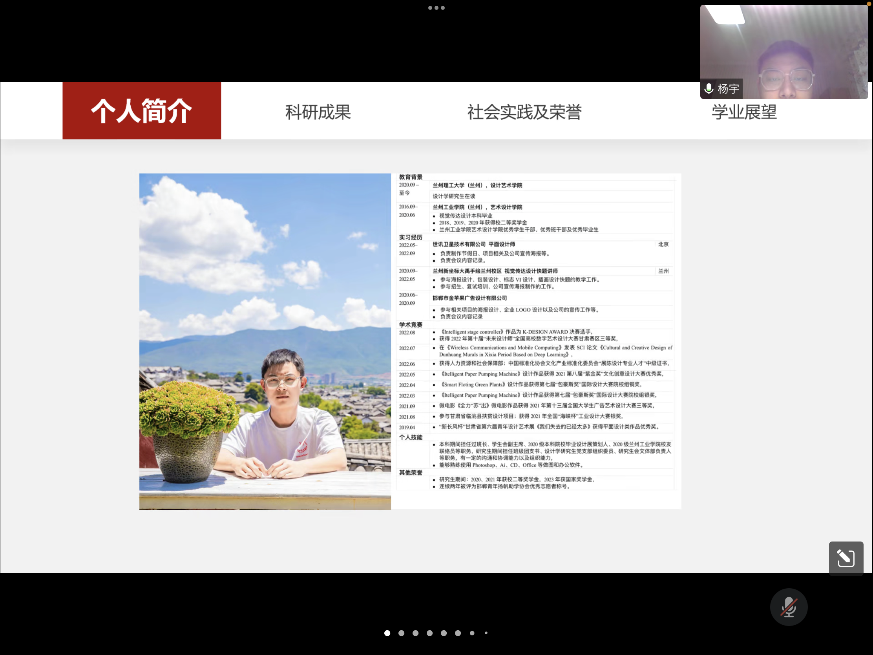The height and width of the screenshot is (655, 873).
Task: Open the 社会实践及荣誉 tab
Action: 524,112
